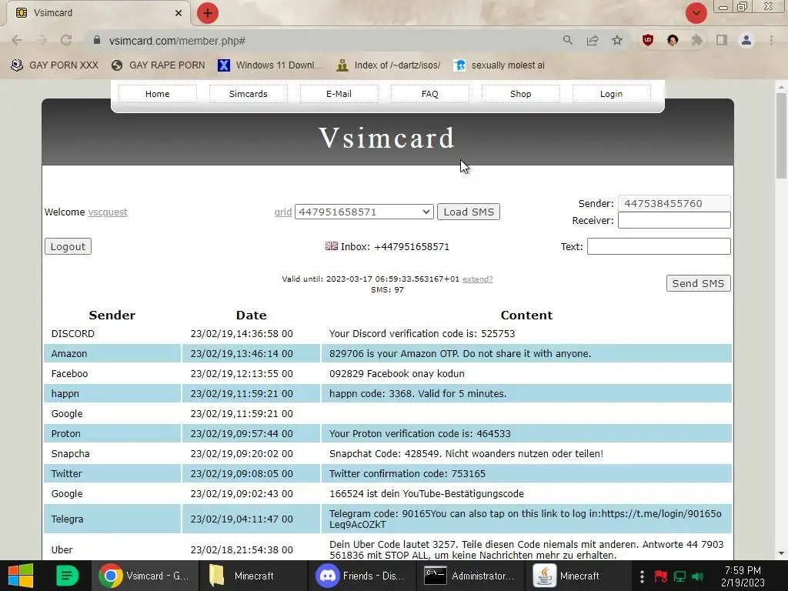The height and width of the screenshot is (591, 788).
Task: Click the UK flag icon beside Inbox
Action: pyautogui.click(x=331, y=246)
